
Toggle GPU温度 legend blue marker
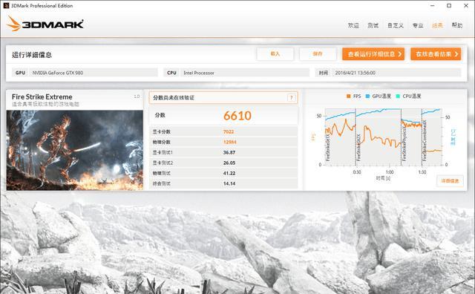367,96
